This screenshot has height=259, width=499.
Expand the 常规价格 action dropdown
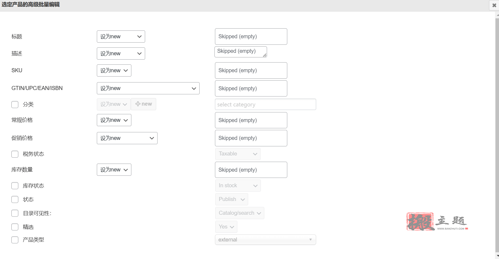114,120
